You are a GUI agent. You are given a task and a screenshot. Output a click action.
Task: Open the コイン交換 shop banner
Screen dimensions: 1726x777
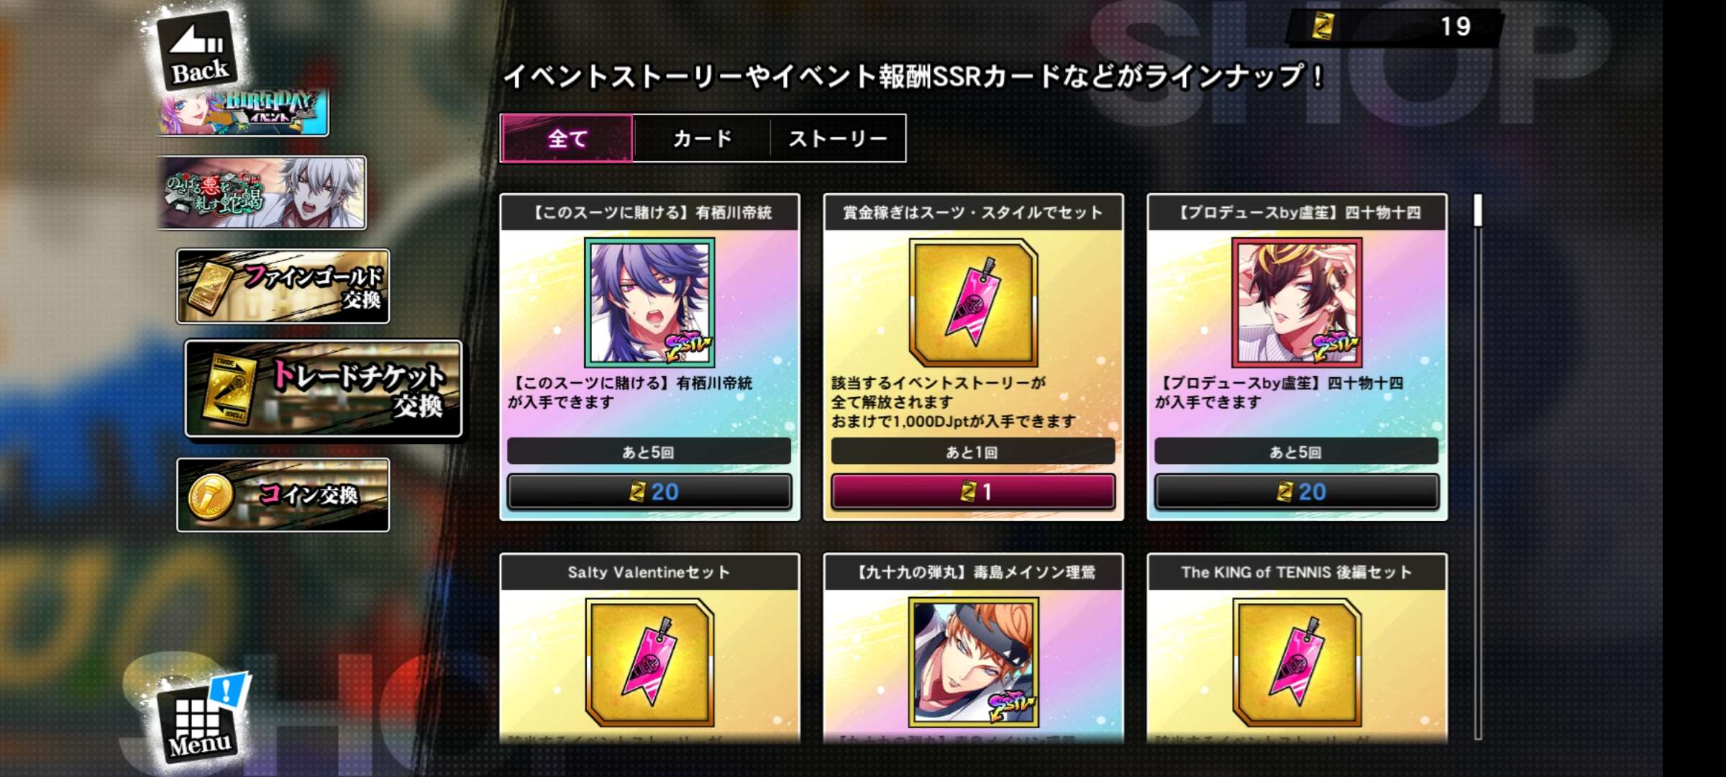(283, 495)
